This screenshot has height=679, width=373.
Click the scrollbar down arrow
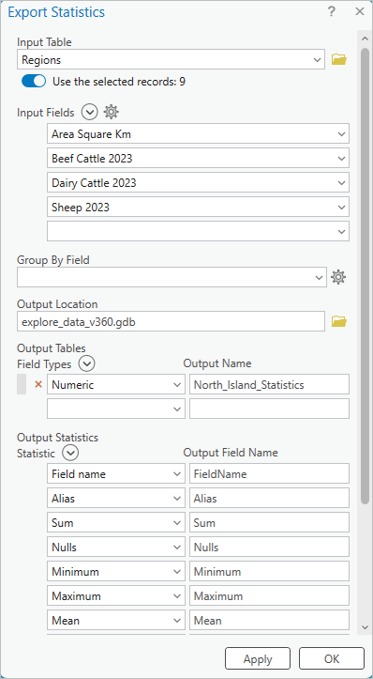[365, 627]
